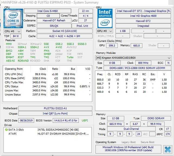This screenshot has height=156, width=174.
Task: Click the 22 nm process field
Action: (86, 11)
